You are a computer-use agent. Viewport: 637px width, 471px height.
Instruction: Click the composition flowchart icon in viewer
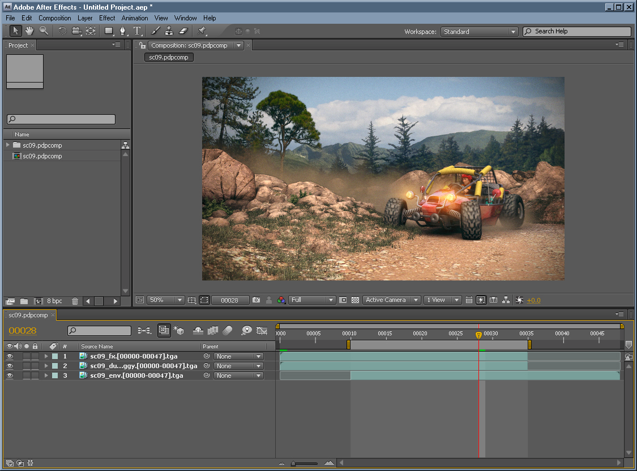[x=506, y=300]
